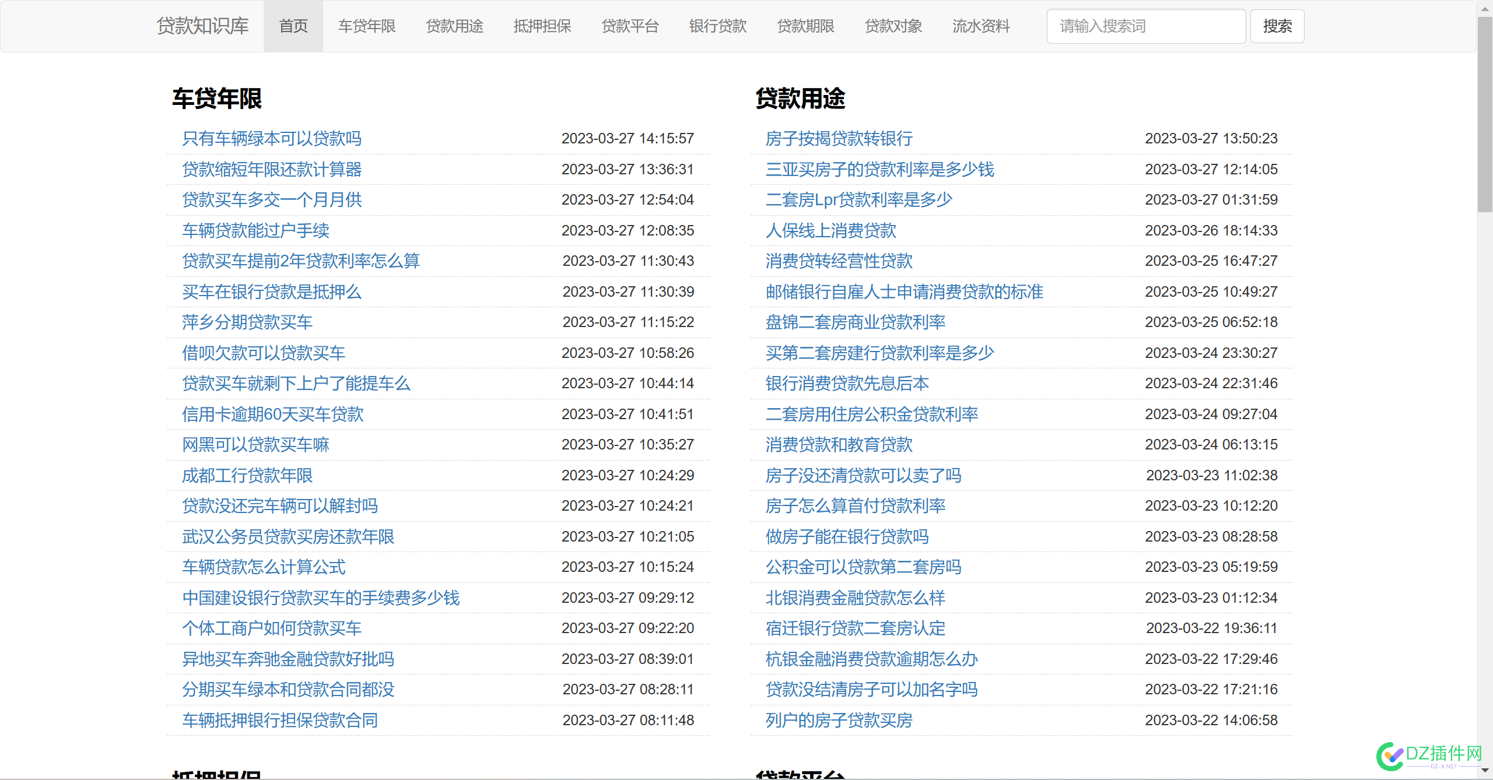Image resolution: width=1493 pixels, height=780 pixels.
Task: Click the 搜索 button
Action: pyautogui.click(x=1277, y=26)
